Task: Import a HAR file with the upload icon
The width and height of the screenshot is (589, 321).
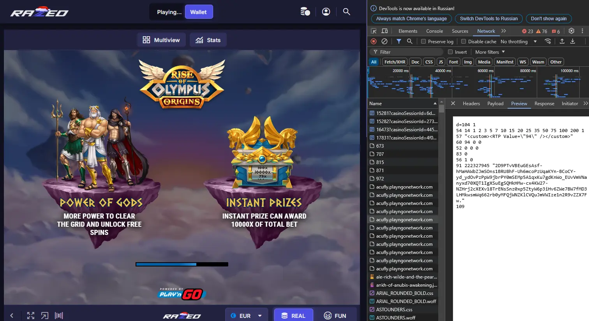Action: point(562,41)
